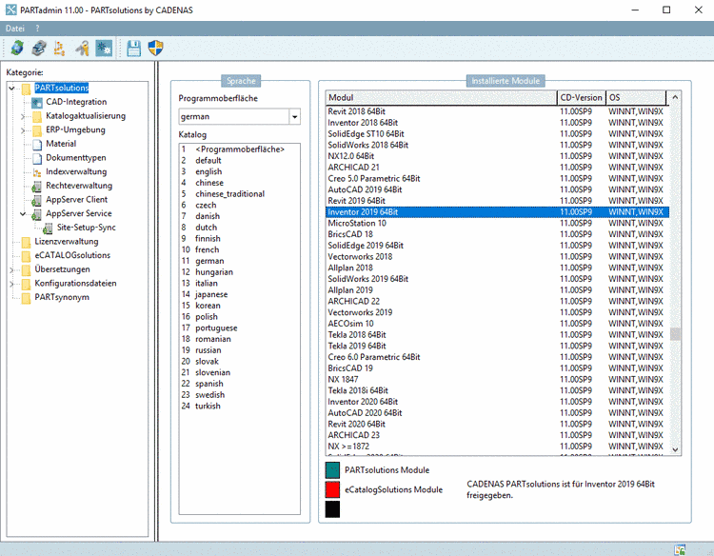
Task: Click the Indexverwaltung tree icon
Action: point(37,172)
